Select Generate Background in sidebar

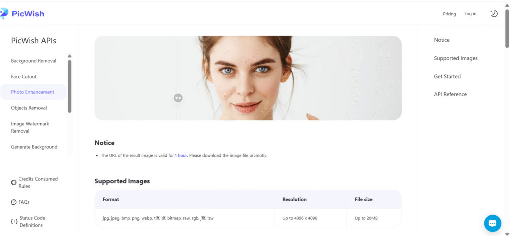[x=34, y=147]
